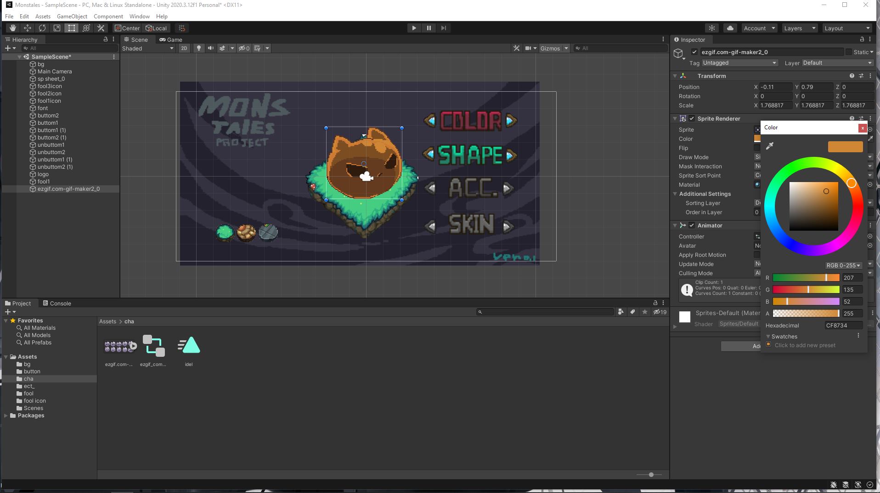Select the Rotate tool
The height and width of the screenshot is (493, 880).
point(42,28)
